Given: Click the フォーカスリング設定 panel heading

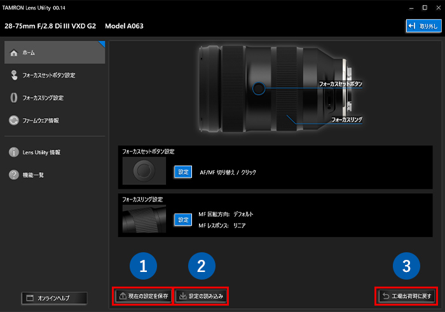Looking at the screenshot, I should coord(142,200).
